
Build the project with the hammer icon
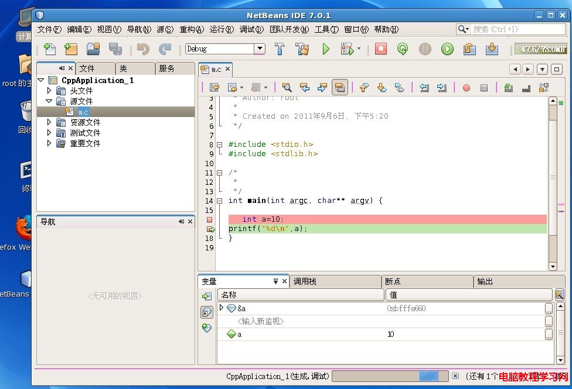pyautogui.click(x=280, y=49)
